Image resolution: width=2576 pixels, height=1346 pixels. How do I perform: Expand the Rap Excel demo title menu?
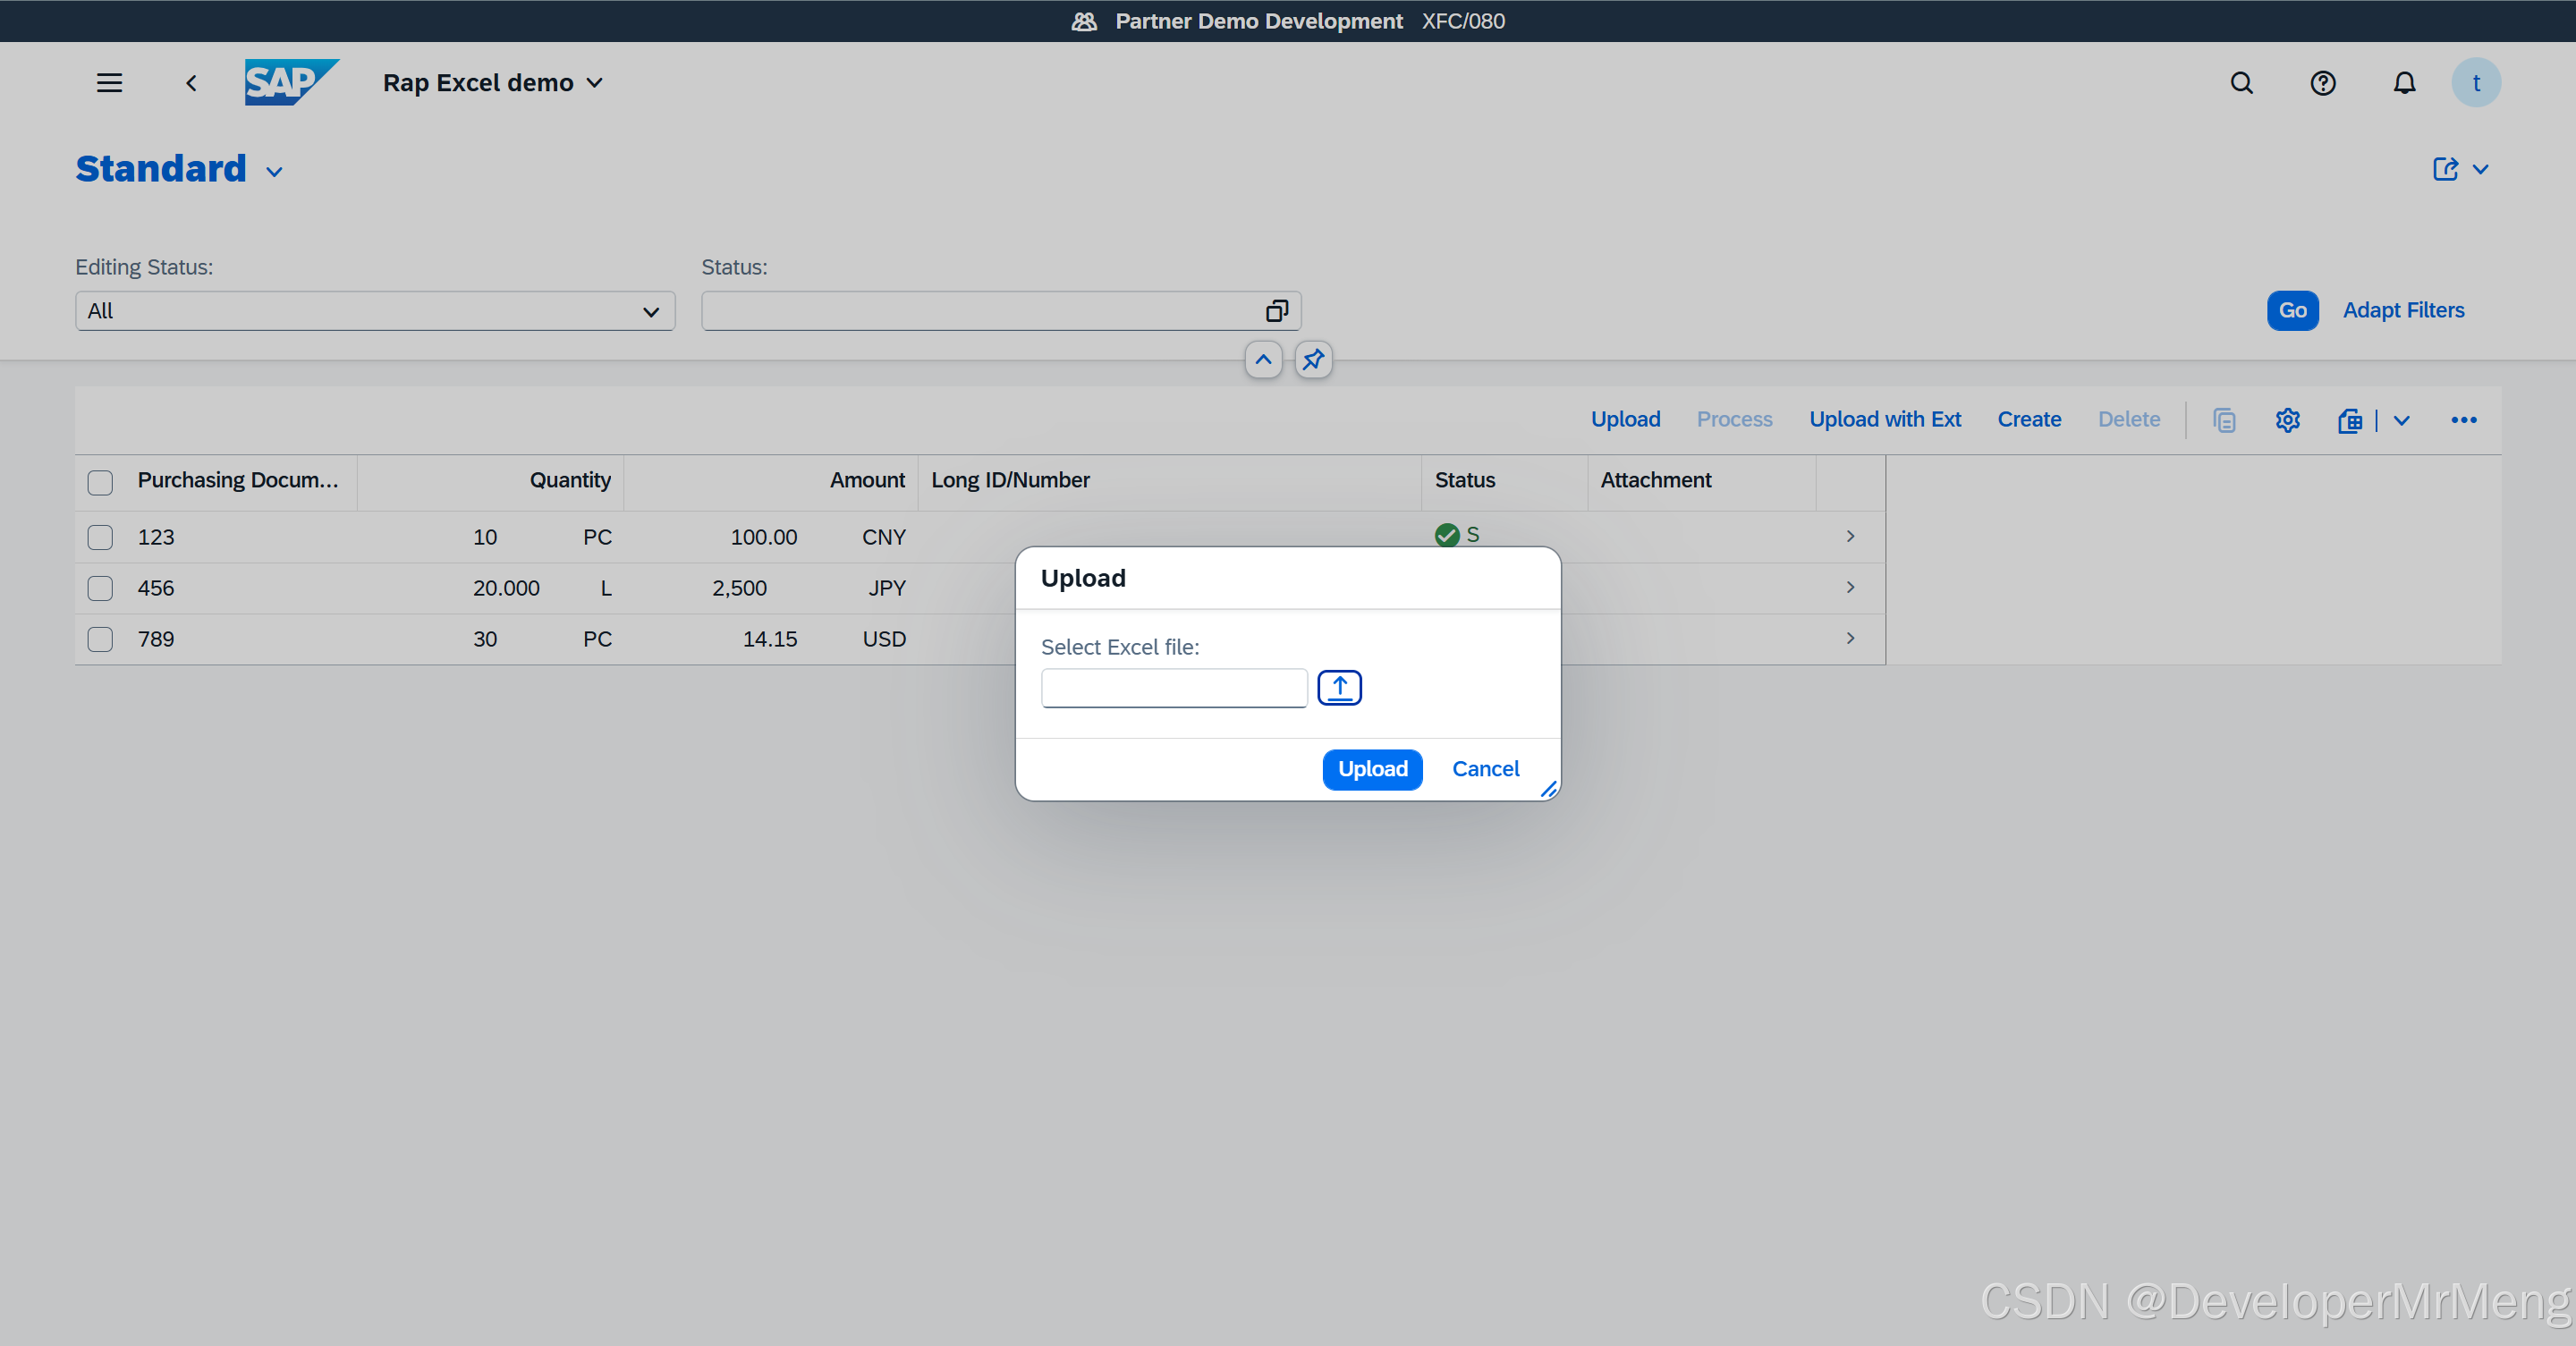click(x=595, y=83)
